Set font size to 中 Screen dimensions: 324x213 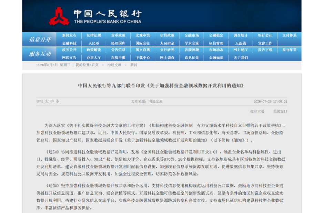[x=52, y=101]
